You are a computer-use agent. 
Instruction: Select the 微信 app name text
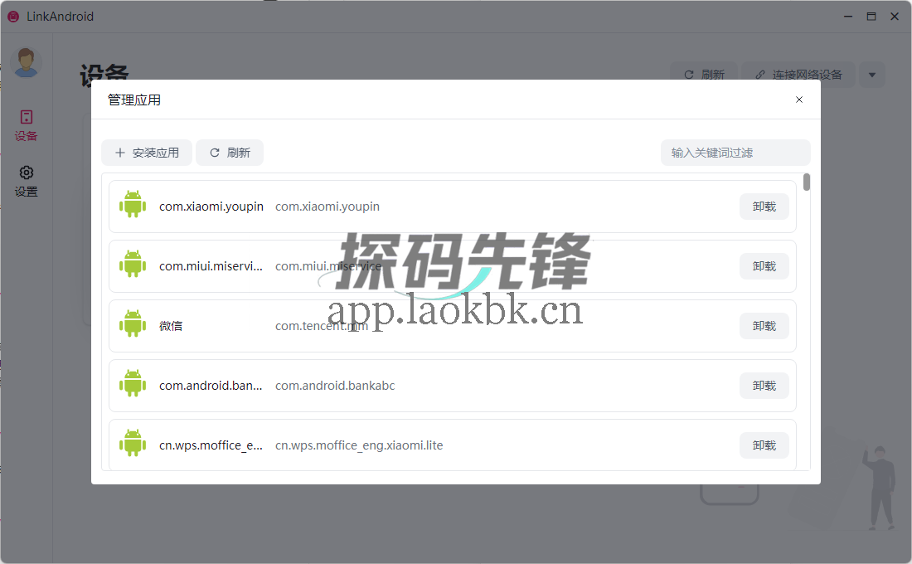(171, 326)
